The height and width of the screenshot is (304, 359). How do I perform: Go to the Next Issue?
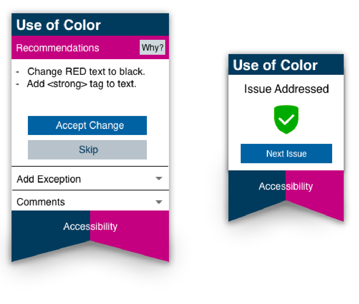[x=286, y=154]
